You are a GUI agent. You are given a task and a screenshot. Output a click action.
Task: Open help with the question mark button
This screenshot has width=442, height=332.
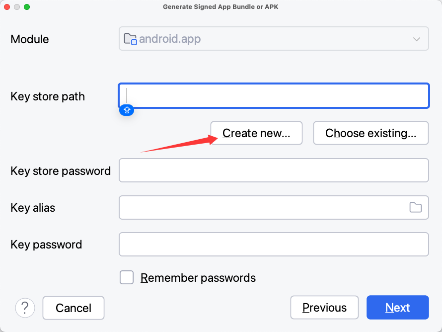[25, 308]
